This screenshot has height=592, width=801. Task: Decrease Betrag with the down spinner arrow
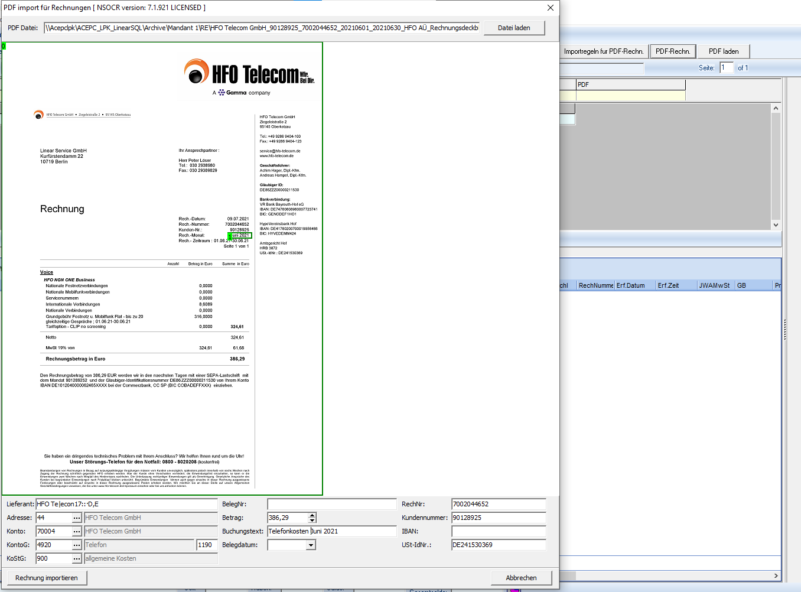click(312, 521)
